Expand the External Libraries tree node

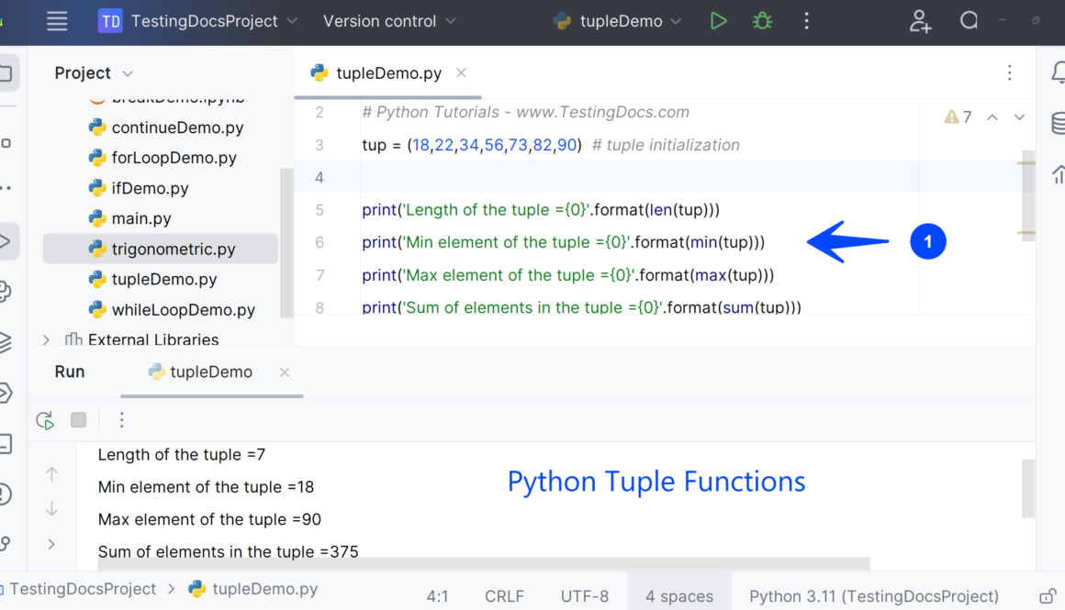pyautogui.click(x=47, y=339)
